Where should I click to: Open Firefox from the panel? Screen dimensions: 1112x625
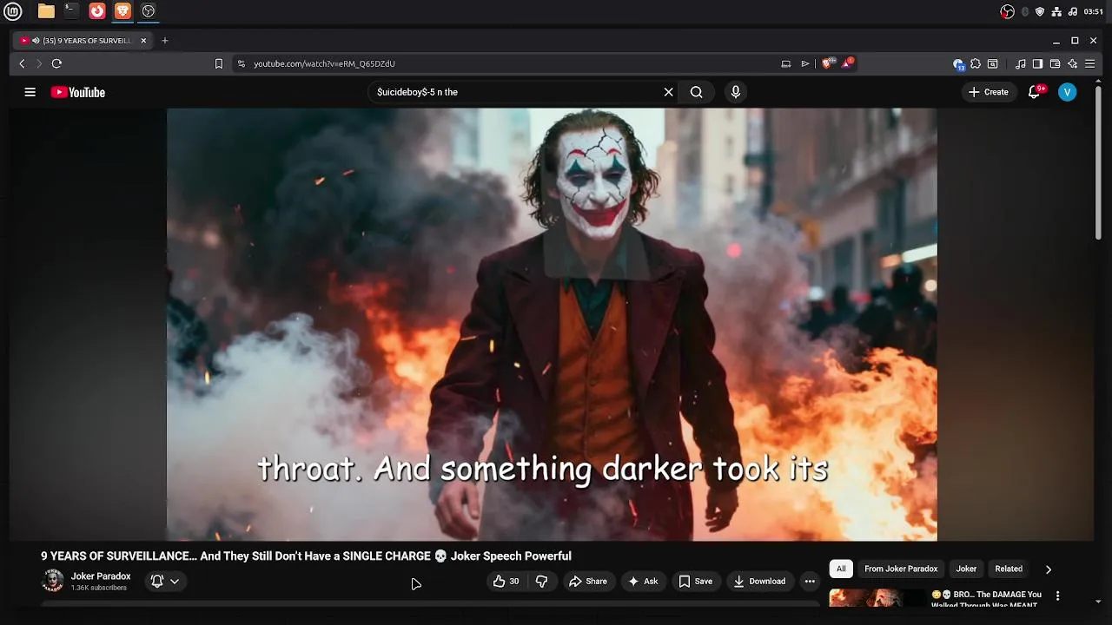(x=97, y=11)
